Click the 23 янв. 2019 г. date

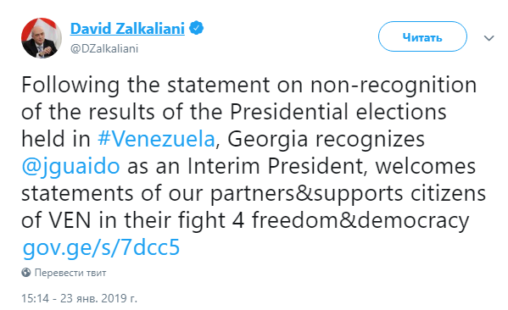pyautogui.click(x=98, y=298)
